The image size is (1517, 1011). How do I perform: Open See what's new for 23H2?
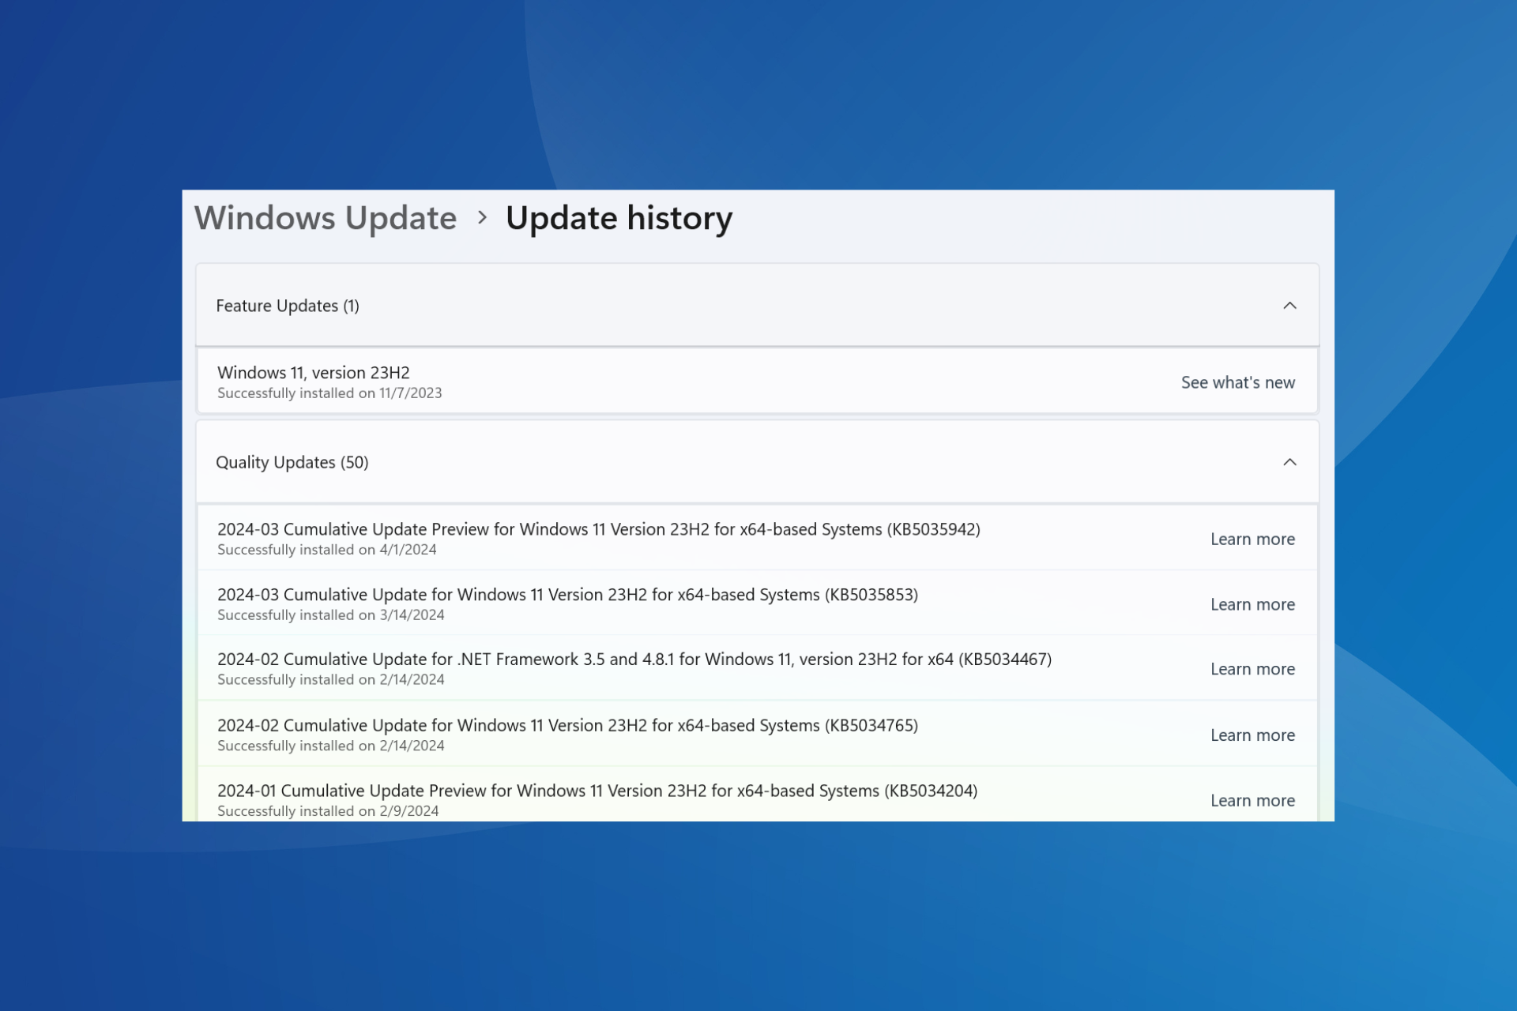pos(1237,382)
